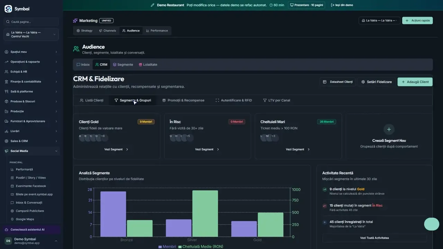Click the Adaugă Client button
Screen dimensions: 443x249
415,82
